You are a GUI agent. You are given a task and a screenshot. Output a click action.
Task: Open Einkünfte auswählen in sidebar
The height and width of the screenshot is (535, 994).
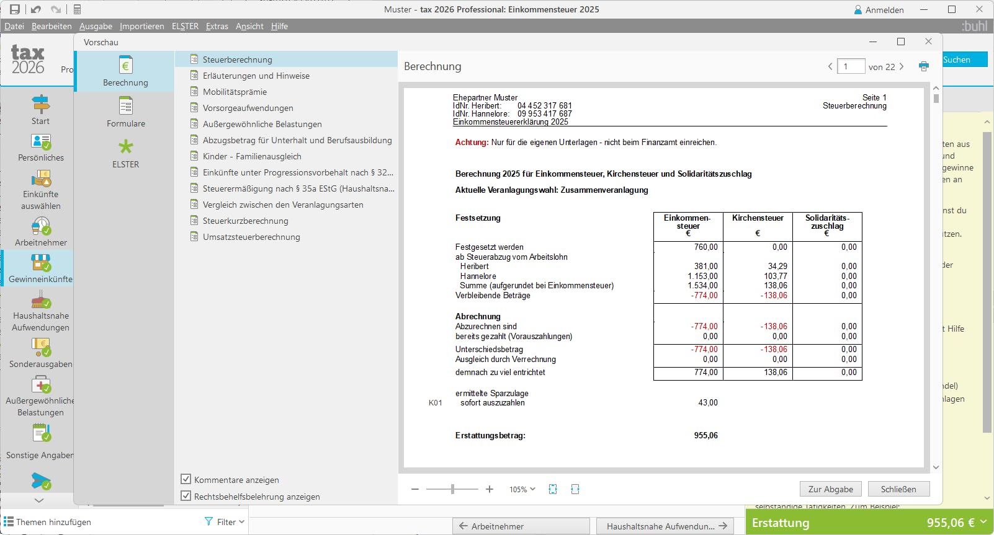tap(40, 189)
